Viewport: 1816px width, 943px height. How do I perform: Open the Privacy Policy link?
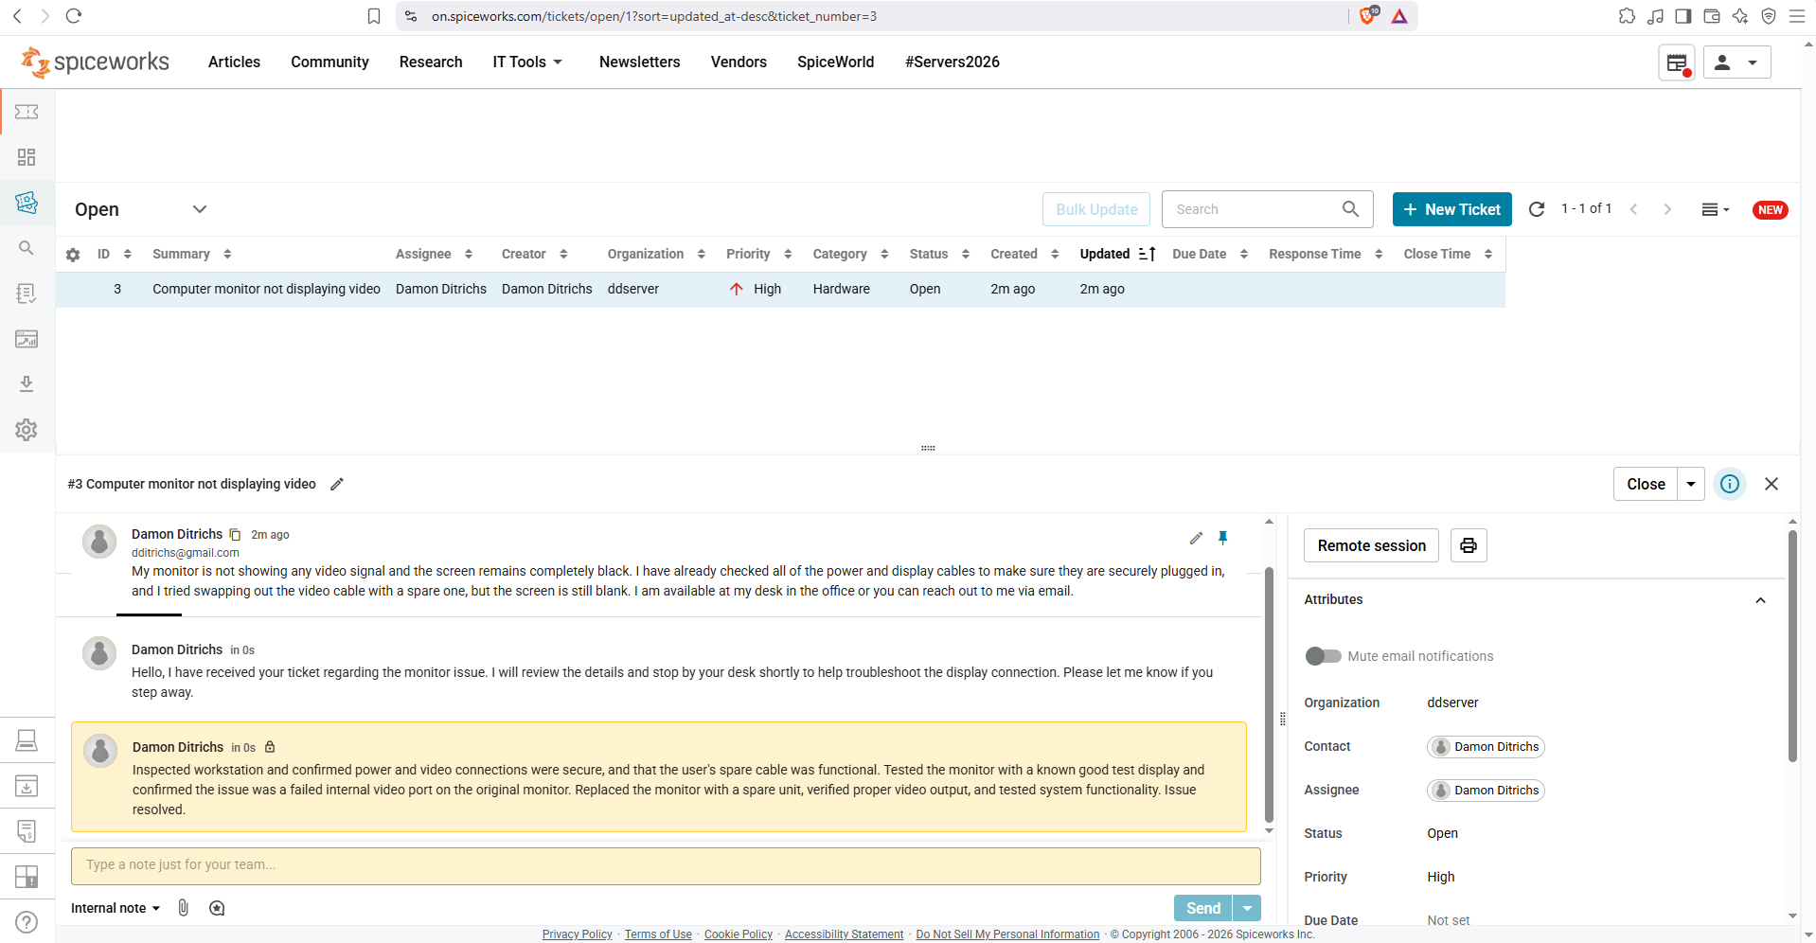[x=578, y=934]
